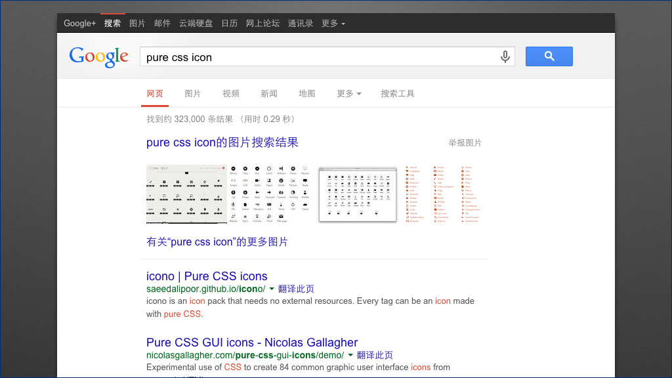Open 日历 in the top bar
Image resolution: width=672 pixels, height=378 pixels.
[229, 23]
